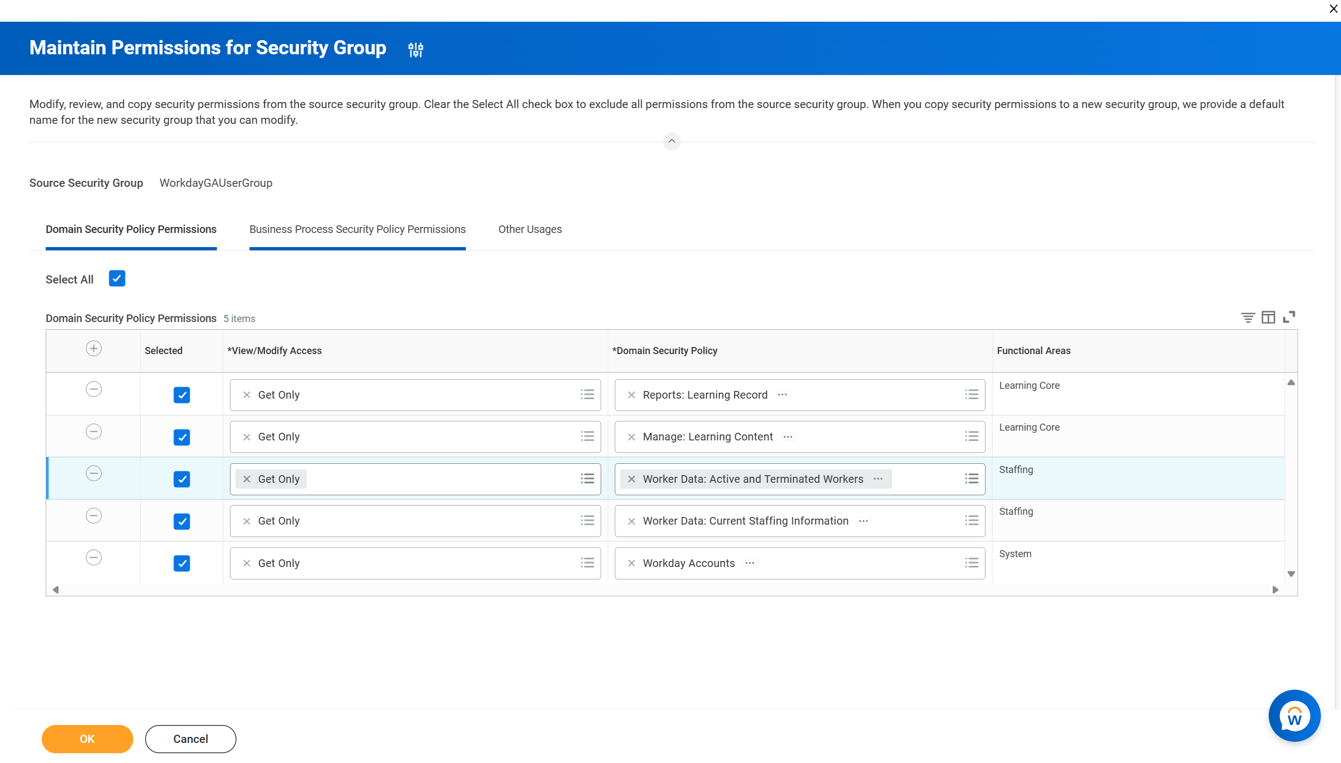The height and width of the screenshot is (763, 1341).
Task: Collapse the instructions with the up chevron
Action: (671, 141)
